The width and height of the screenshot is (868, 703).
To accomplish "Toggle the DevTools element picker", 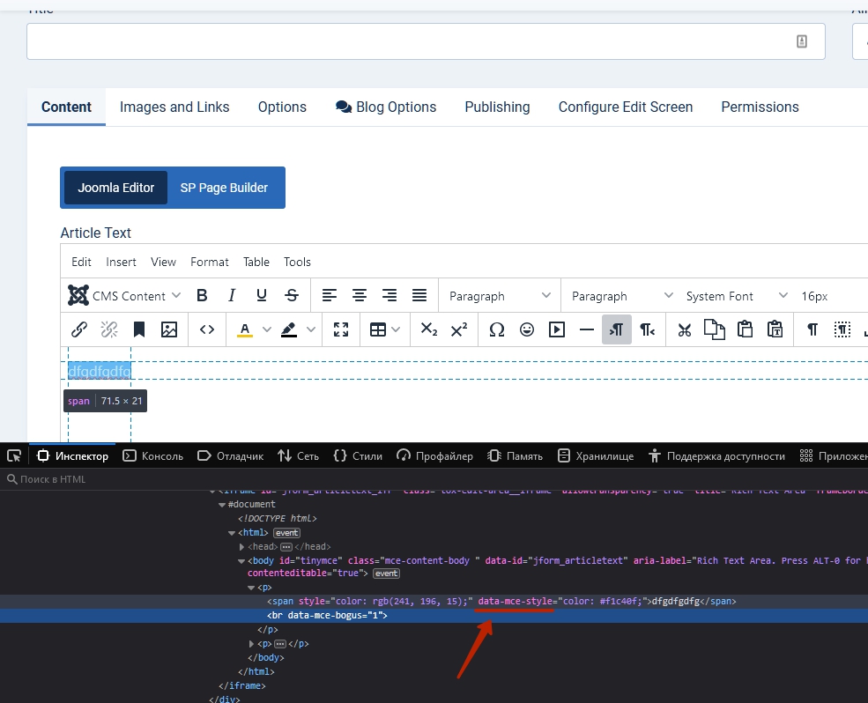I will pyautogui.click(x=14, y=455).
